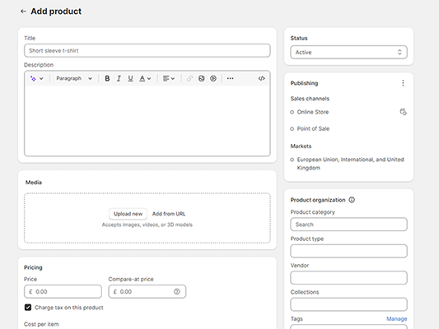Click the Add from URL link
The image size is (439, 329).
pyautogui.click(x=169, y=214)
